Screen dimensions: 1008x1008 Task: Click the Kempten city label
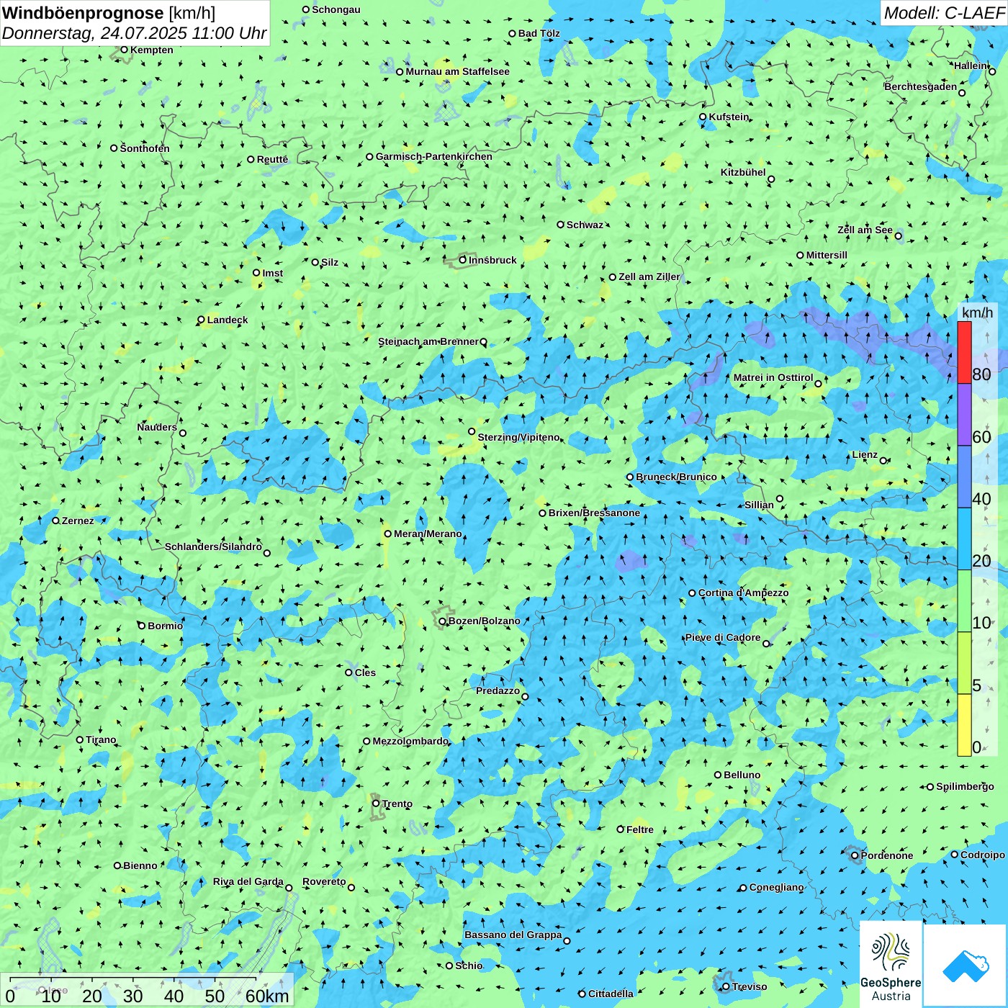[152, 50]
